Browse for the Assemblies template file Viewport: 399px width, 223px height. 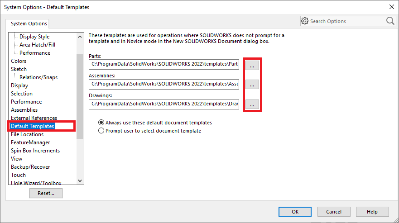click(x=252, y=85)
